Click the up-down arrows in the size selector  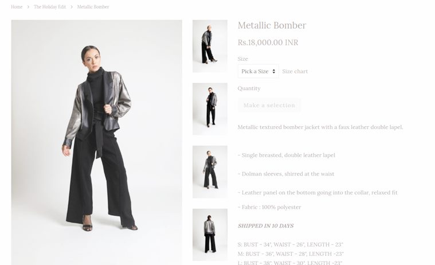274,71
